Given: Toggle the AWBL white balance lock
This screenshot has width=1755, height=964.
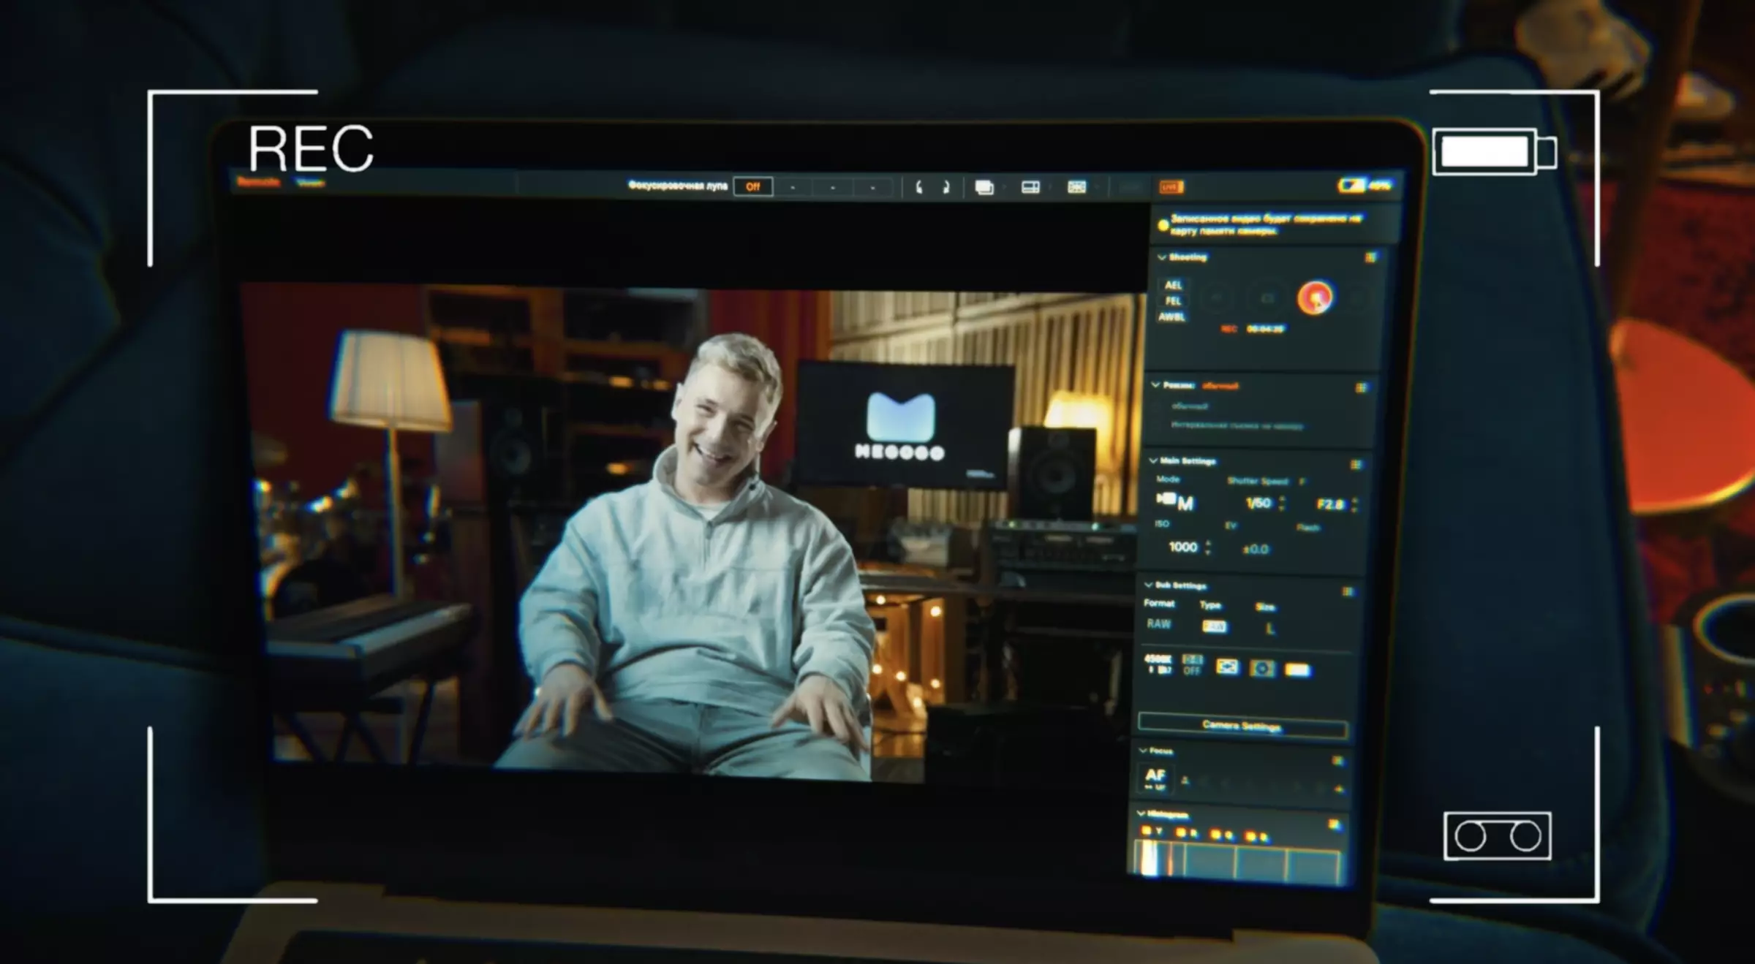Looking at the screenshot, I should 1171,317.
